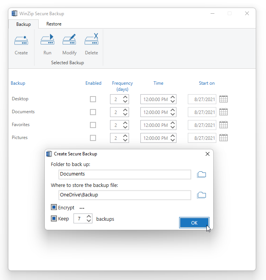Screen dimensions: 266x280
Task: Click Documents start date 8/27/2021 field
Action: (202, 112)
